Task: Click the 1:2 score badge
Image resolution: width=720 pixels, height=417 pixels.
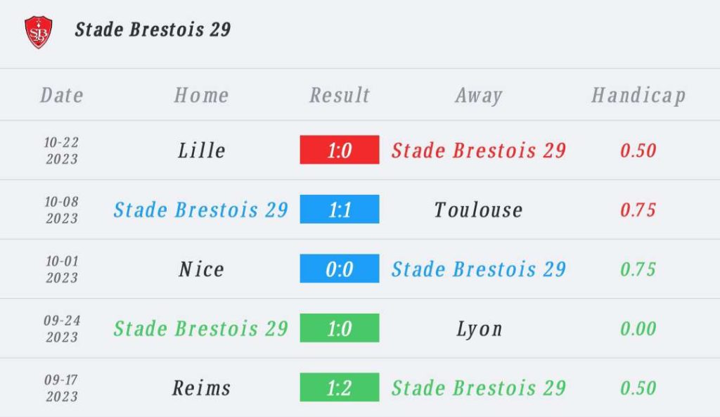Action: (340, 388)
